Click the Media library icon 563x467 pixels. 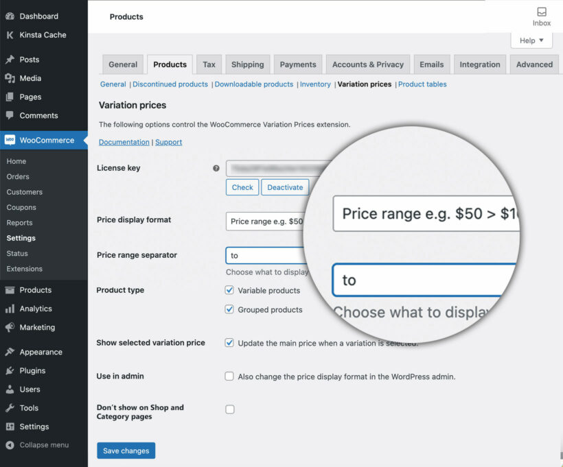10,78
